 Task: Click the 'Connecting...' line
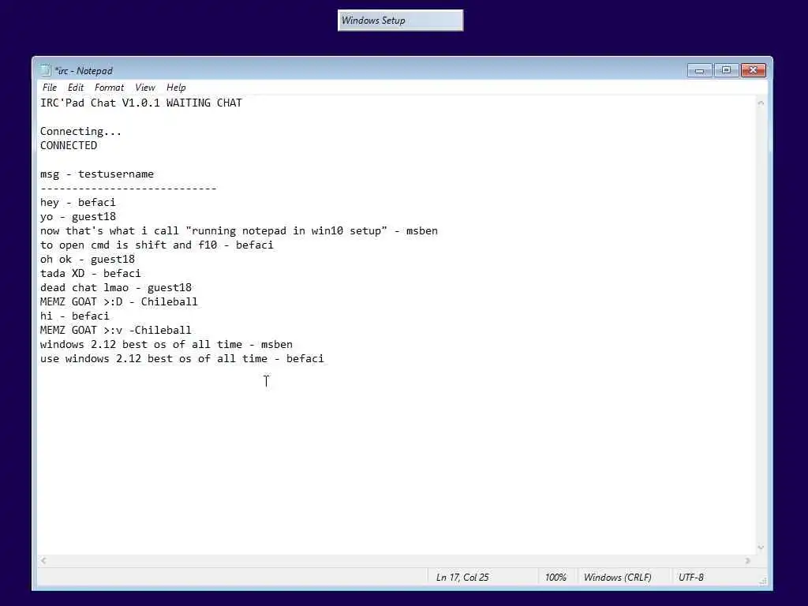point(81,132)
